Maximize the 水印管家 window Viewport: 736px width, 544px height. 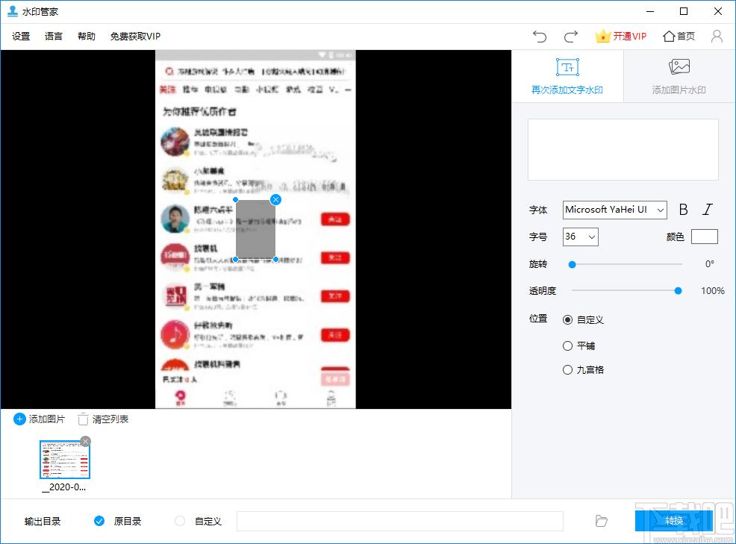[684, 11]
